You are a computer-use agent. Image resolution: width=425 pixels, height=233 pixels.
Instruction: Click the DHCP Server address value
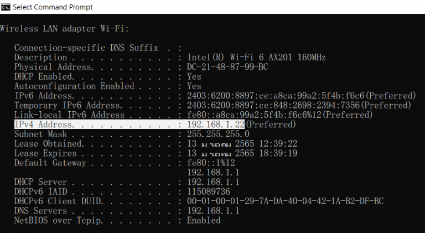[212, 182]
